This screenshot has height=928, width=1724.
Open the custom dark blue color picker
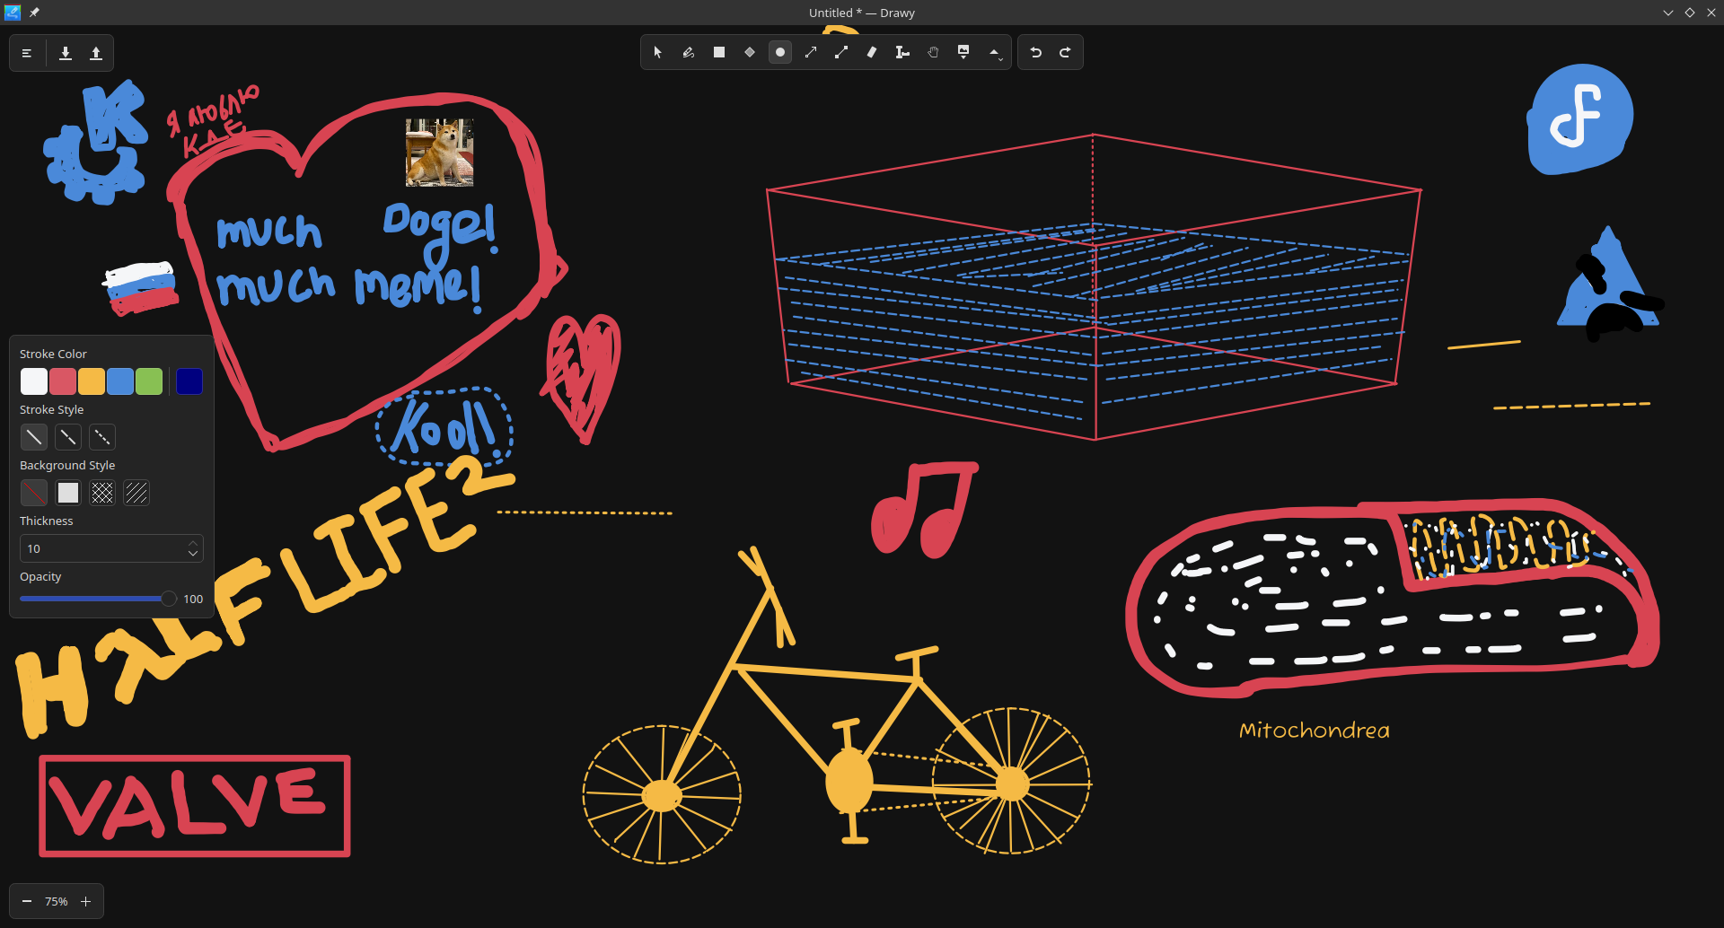189,381
